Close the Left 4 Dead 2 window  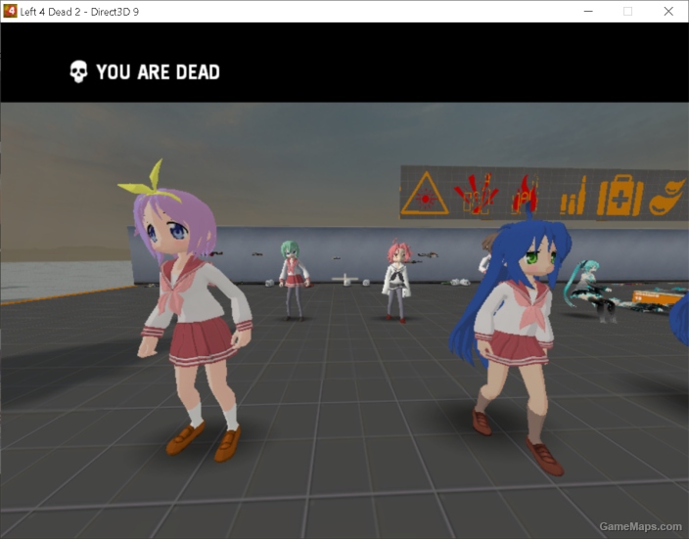[x=668, y=12]
